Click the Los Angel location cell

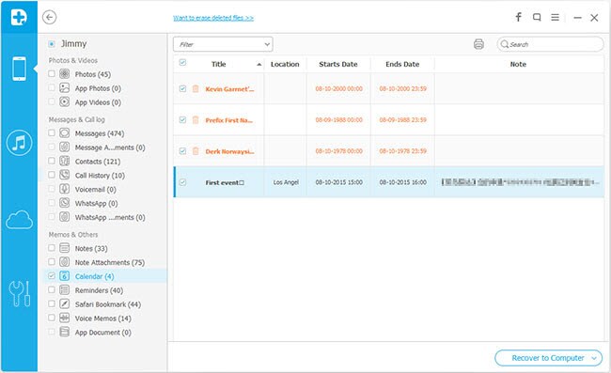[286, 182]
